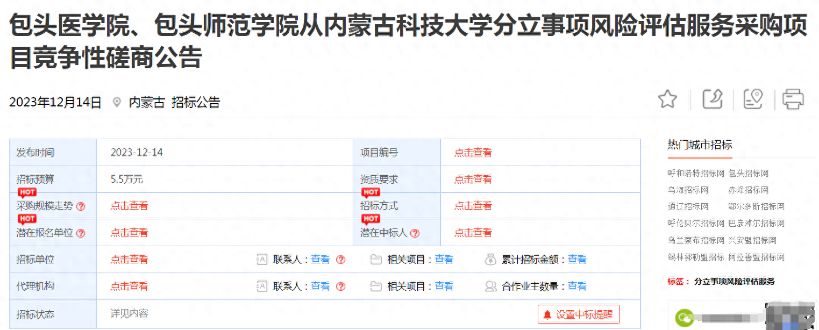Click the HOT badge above 采购规模走势
Viewport: 819px width, 330px height.
27,192
